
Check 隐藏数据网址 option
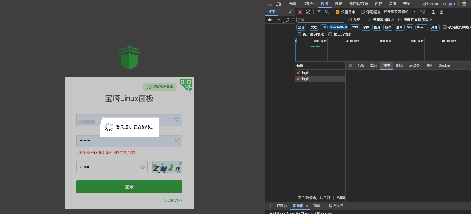point(369,20)
